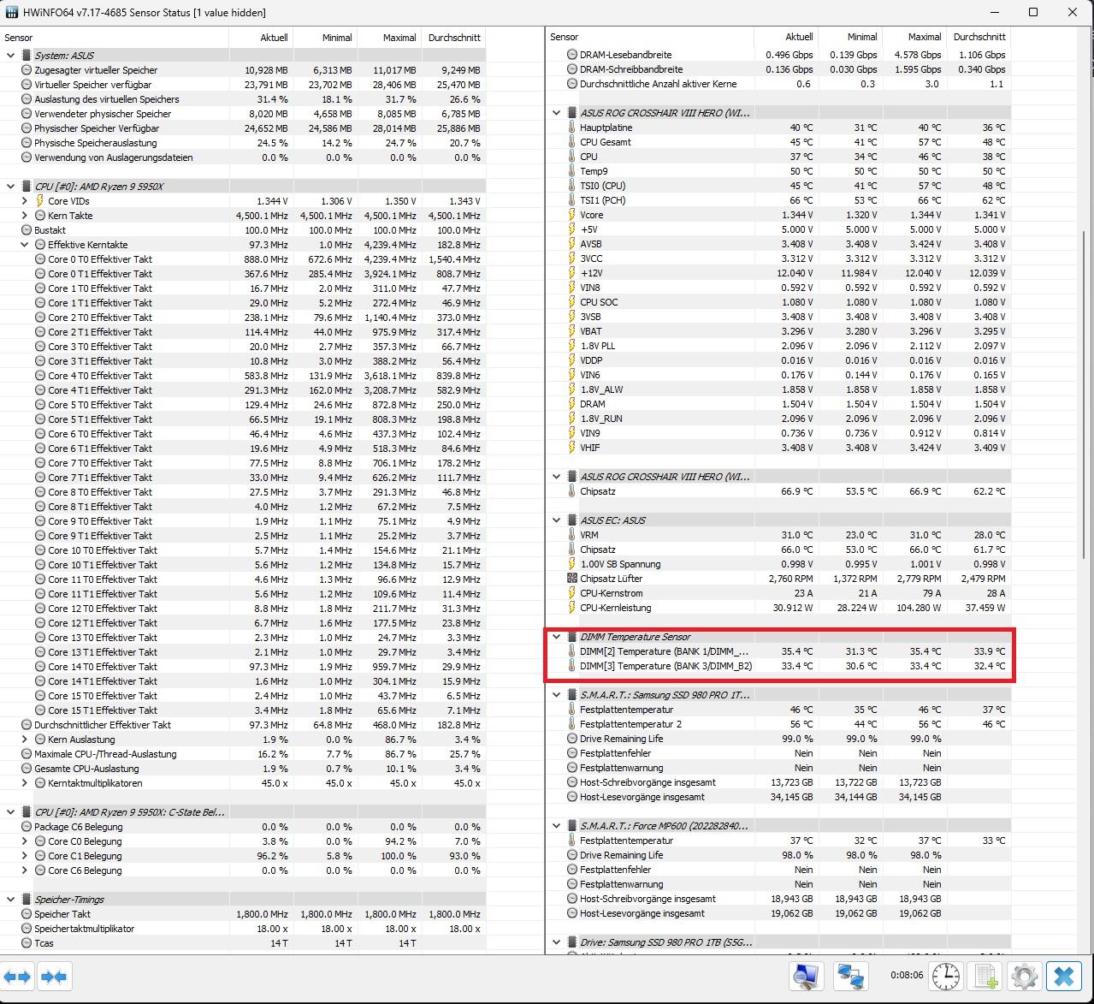Click the lightning bolt icon beside Vcore
The image size is (1094, 1004).
click(572, 215)
